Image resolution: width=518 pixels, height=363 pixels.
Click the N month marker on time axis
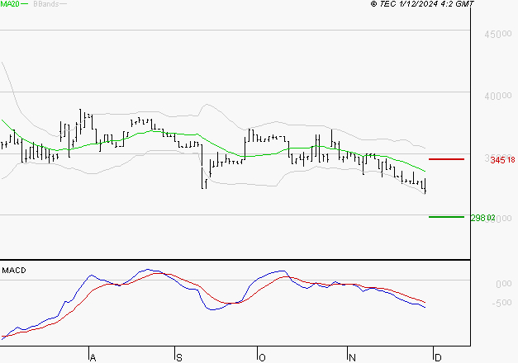point(352,357)
